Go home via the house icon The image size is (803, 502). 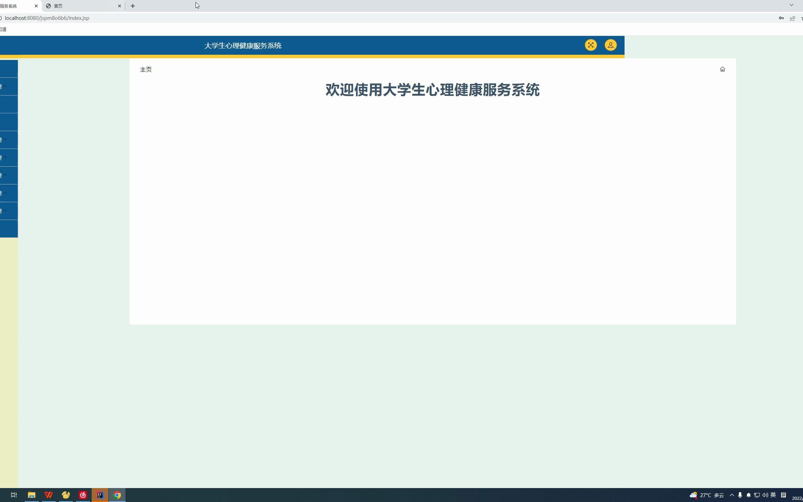click(722, 69)
